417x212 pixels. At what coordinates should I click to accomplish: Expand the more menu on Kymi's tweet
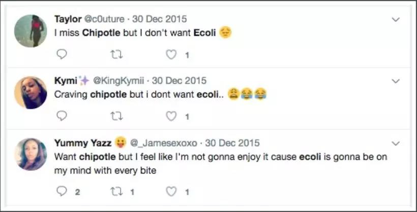[396, 81]
